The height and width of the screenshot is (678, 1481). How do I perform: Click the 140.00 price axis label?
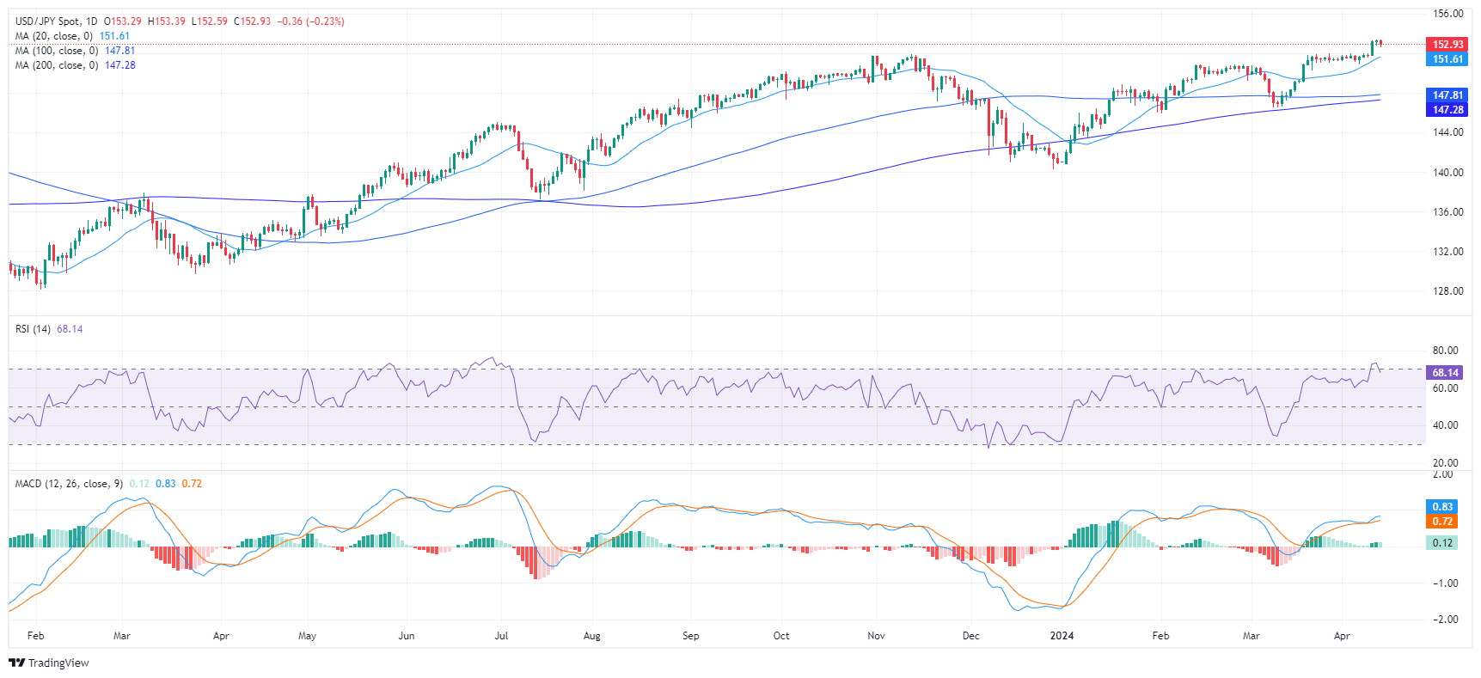[x=1447, y=173]
